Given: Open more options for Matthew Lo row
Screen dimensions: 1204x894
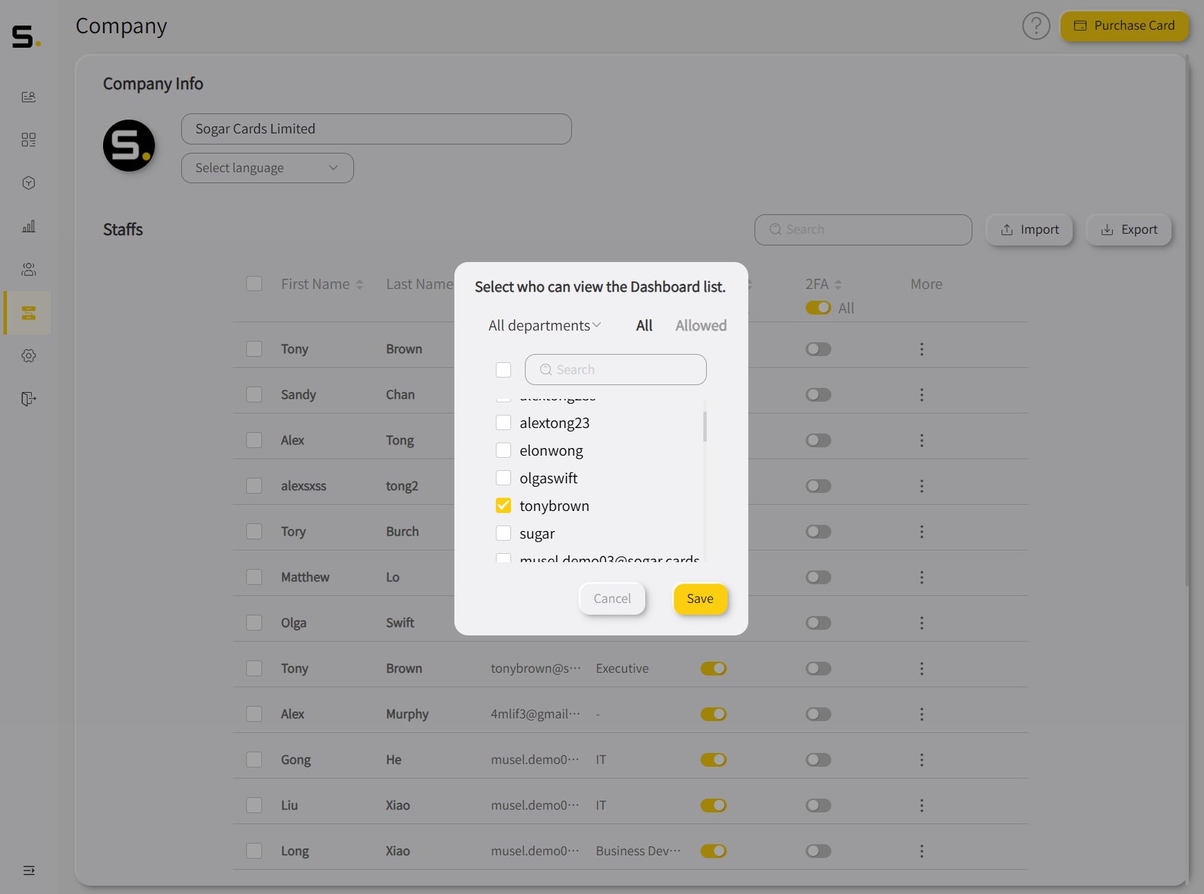Looking at the screenshot, I should [921, 577].
